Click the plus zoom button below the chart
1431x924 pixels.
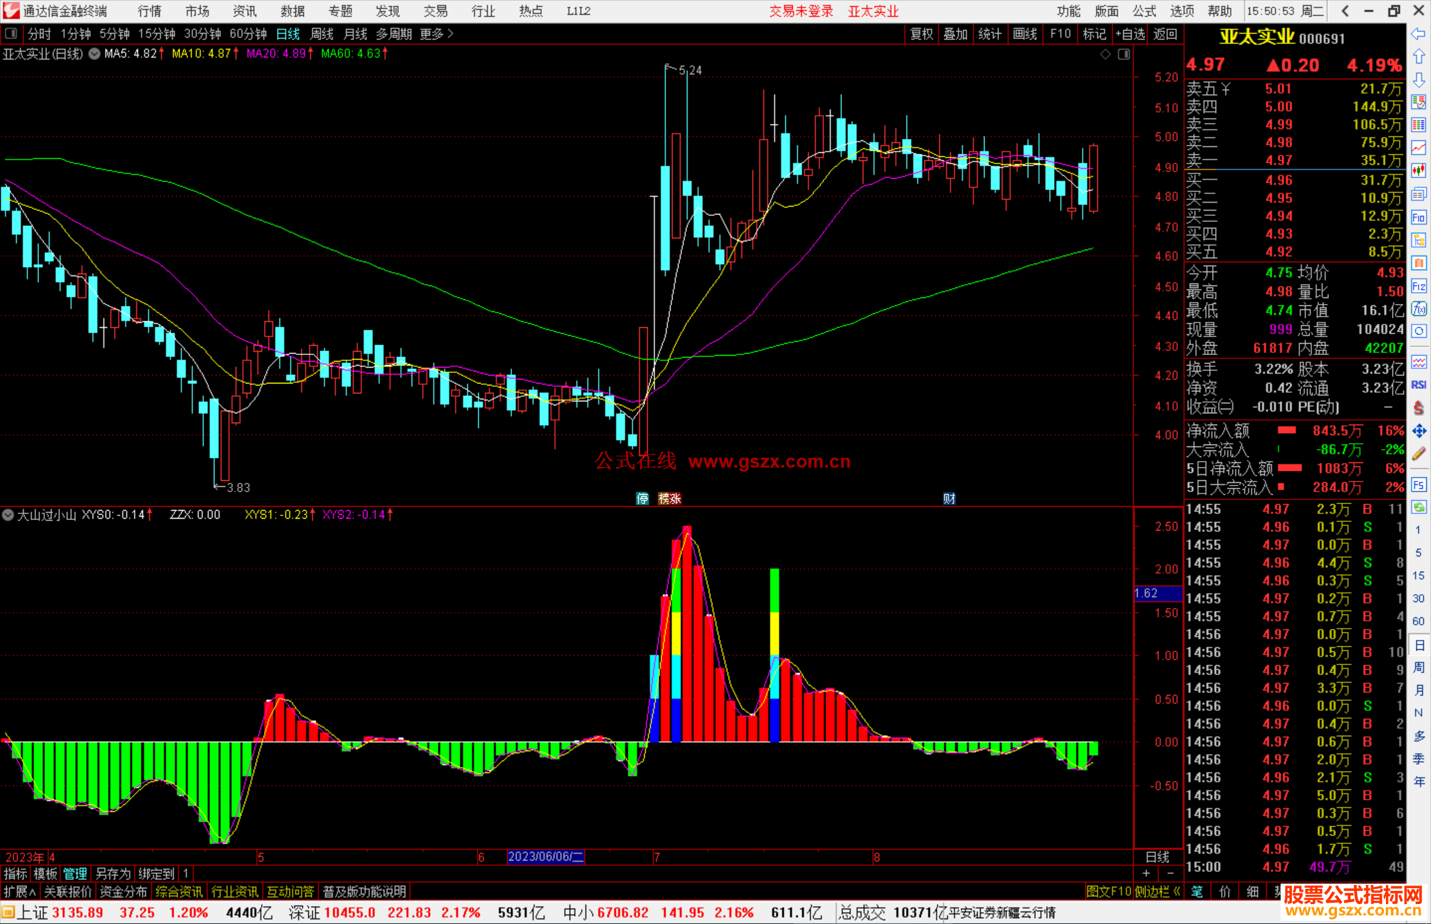click(1146, 873)
